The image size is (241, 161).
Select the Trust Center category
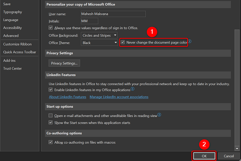[x=12, y=68]
